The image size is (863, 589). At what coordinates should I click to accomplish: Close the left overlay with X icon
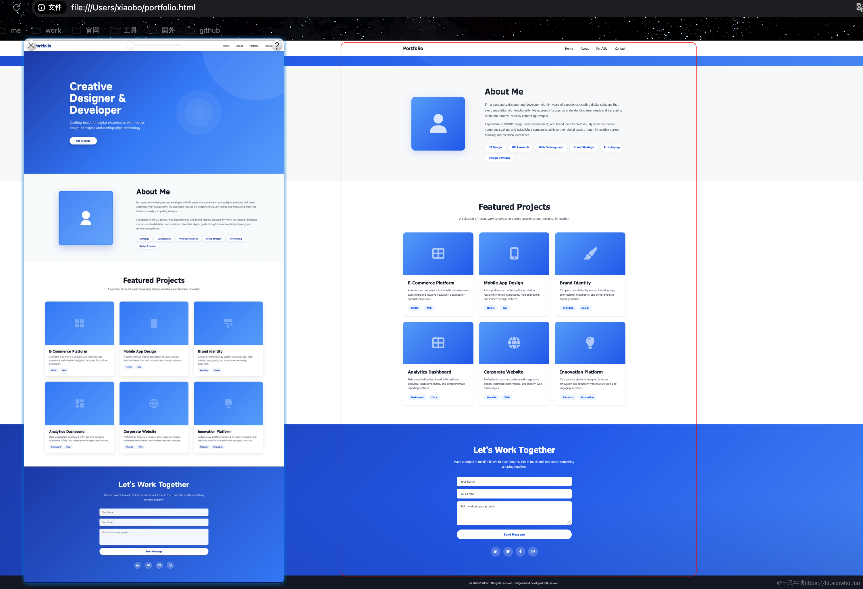coord(31,46)
